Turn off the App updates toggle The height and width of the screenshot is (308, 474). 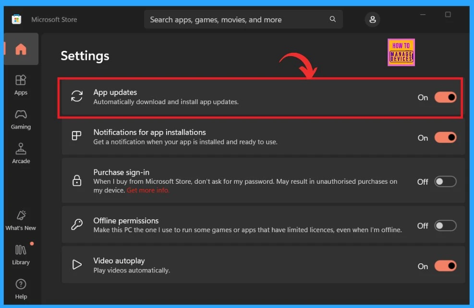point(445,97)
